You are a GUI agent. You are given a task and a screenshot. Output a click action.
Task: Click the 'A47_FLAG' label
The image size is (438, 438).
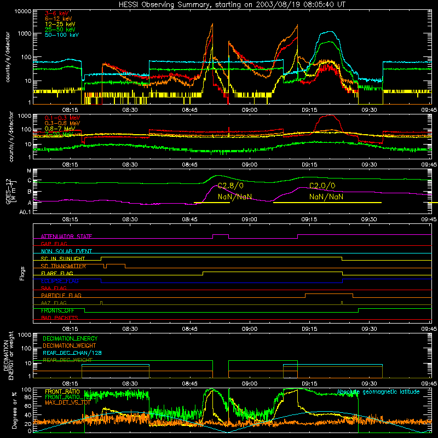(x=54, y=303)
